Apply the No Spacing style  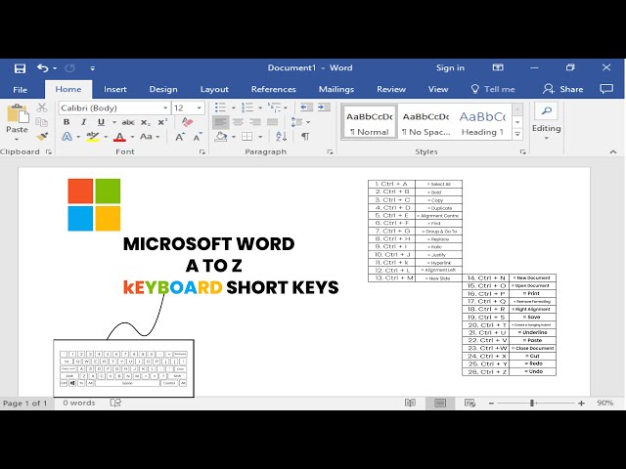click(x=426, y=123)
